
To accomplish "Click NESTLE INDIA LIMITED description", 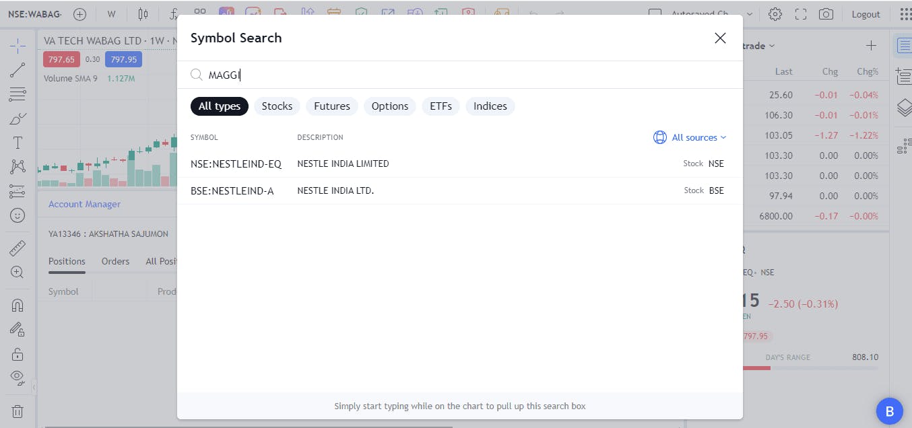I will (x=343, y=164).
